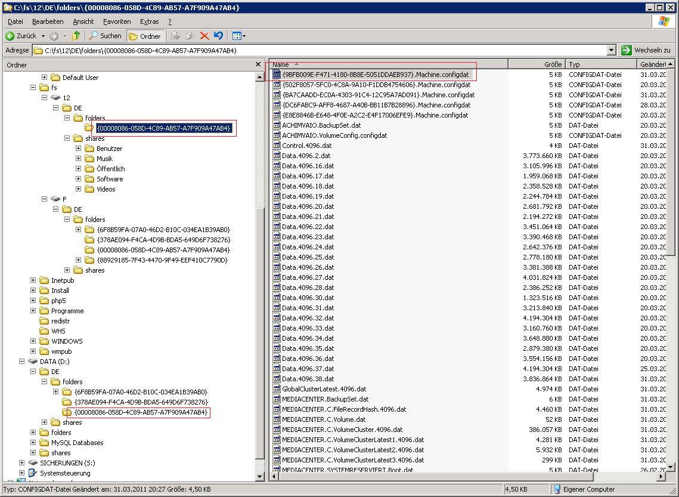Click icon of GlobalClusterLatest.4096.dat file

point(277,388)
